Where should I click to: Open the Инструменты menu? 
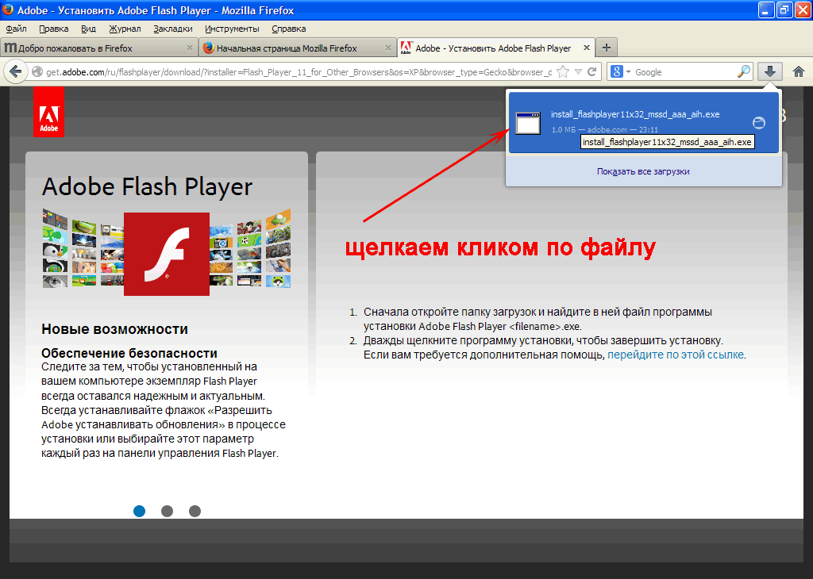[x=233, y=29]
